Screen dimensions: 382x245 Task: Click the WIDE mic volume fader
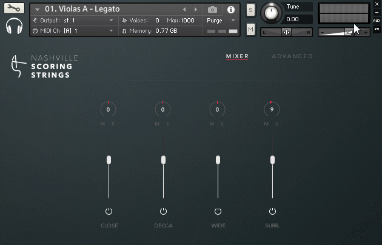[218, 160]
